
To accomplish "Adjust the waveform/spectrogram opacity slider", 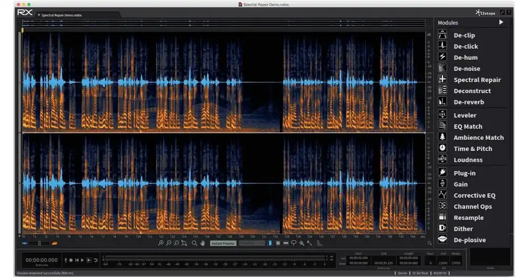I will pyautogui.click(x=39, y=243).
